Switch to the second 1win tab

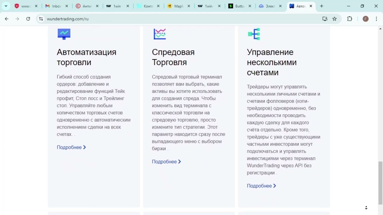(209, 6)
